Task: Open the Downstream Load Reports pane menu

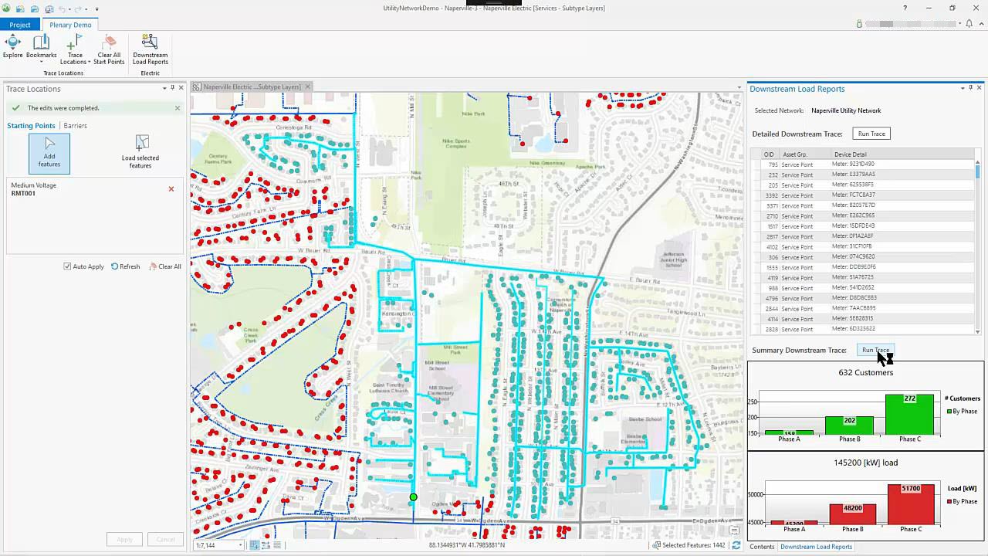Action: pos(963,88)
